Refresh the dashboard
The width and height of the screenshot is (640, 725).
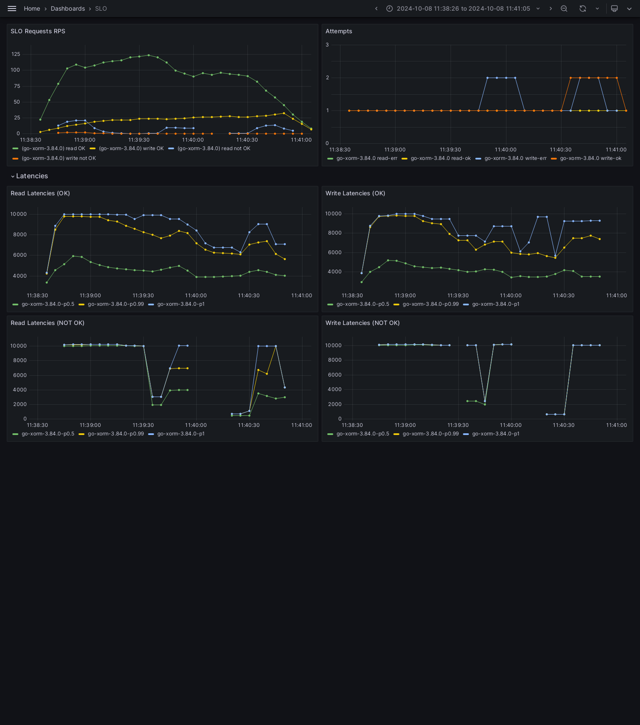pyautogui.click(x=583, y=9)
